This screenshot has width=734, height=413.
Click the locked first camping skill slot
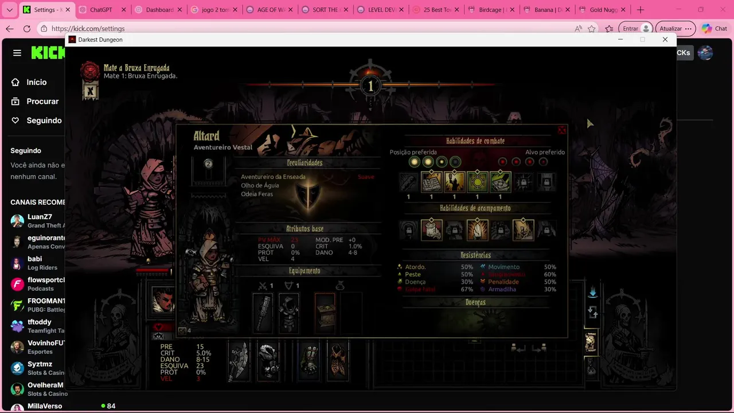tap(408, 230)
